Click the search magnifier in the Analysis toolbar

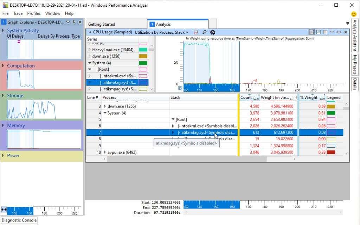coord(205,32)
